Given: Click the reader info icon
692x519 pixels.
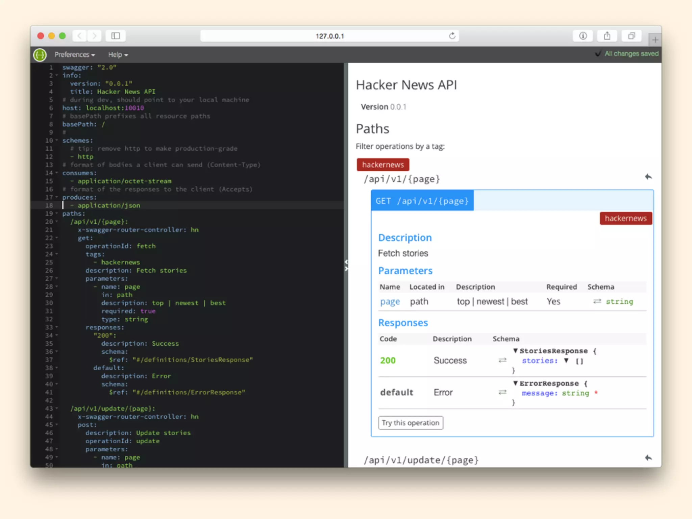Looking at the screenshot, I should click(583, 36).
